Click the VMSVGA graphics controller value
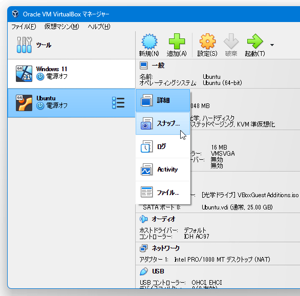The height and width of the screenshot is (296, 300). point(223,154)
